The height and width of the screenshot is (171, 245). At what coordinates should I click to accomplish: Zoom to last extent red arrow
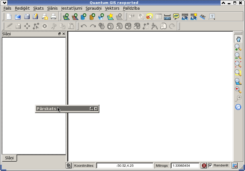238,90
